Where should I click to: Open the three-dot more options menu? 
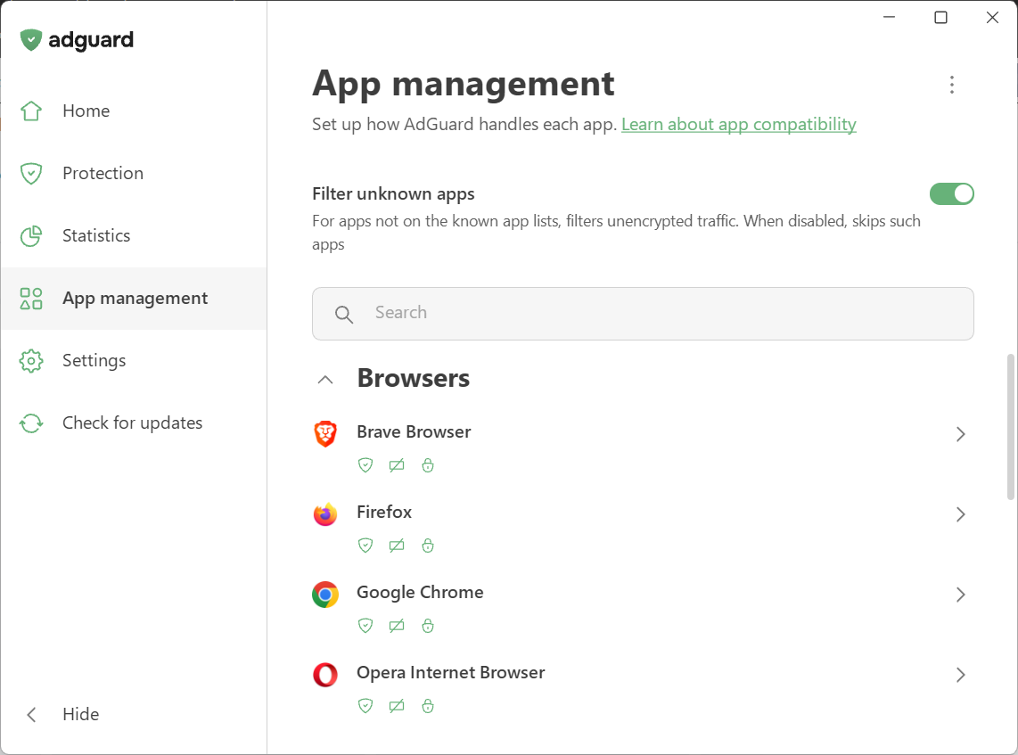tap(952, 85)
